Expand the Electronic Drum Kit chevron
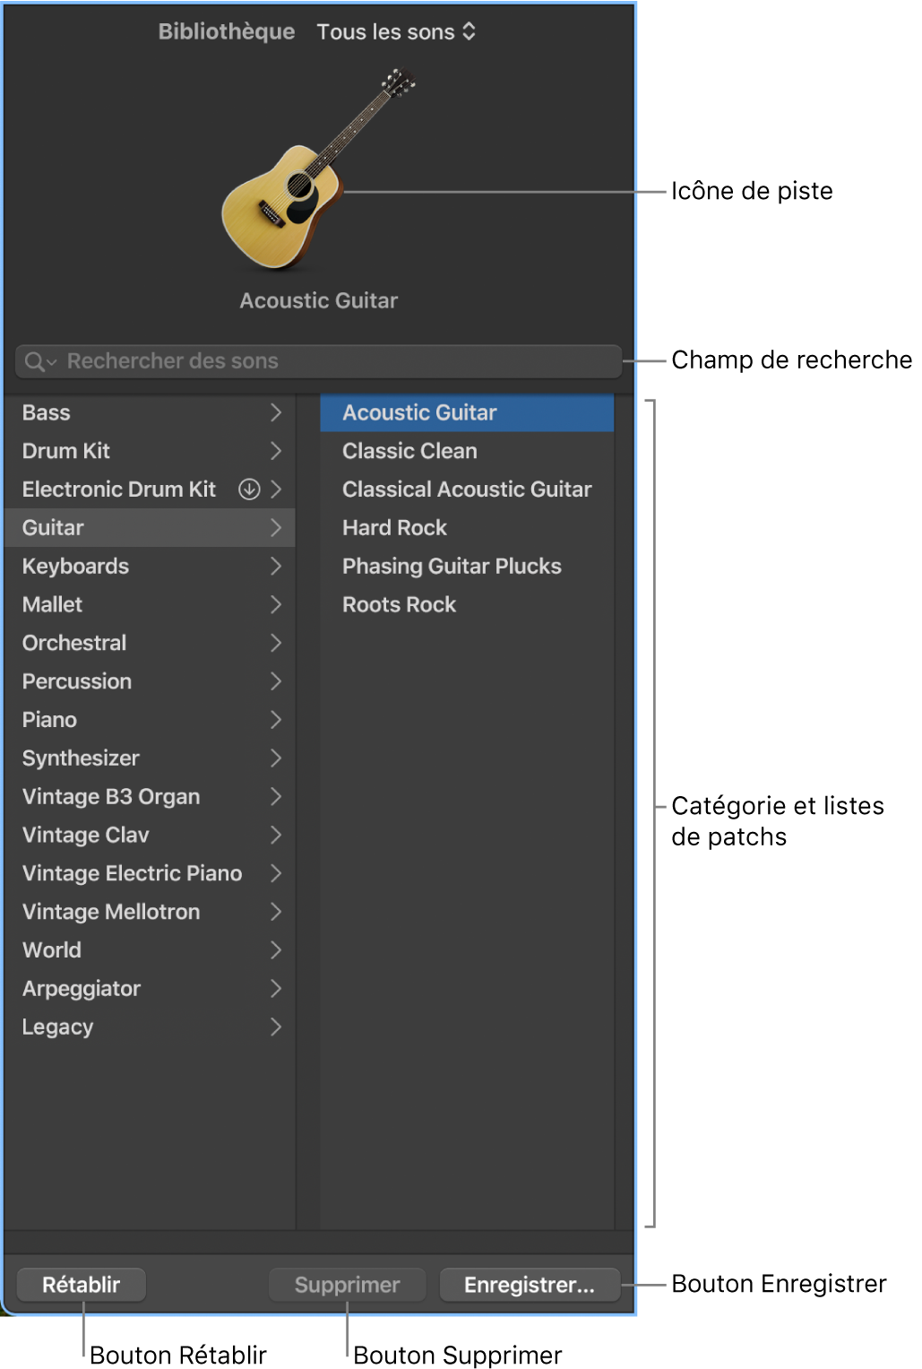 (276, 490)
